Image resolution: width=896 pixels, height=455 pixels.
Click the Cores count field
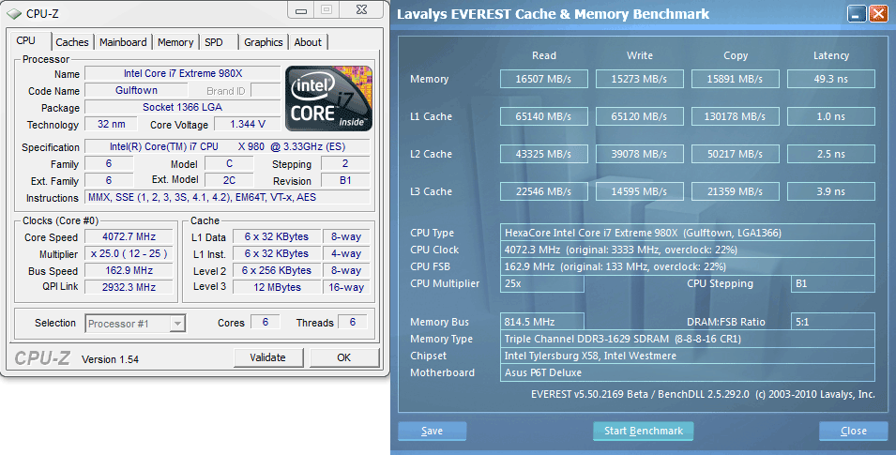pos(266,323)
